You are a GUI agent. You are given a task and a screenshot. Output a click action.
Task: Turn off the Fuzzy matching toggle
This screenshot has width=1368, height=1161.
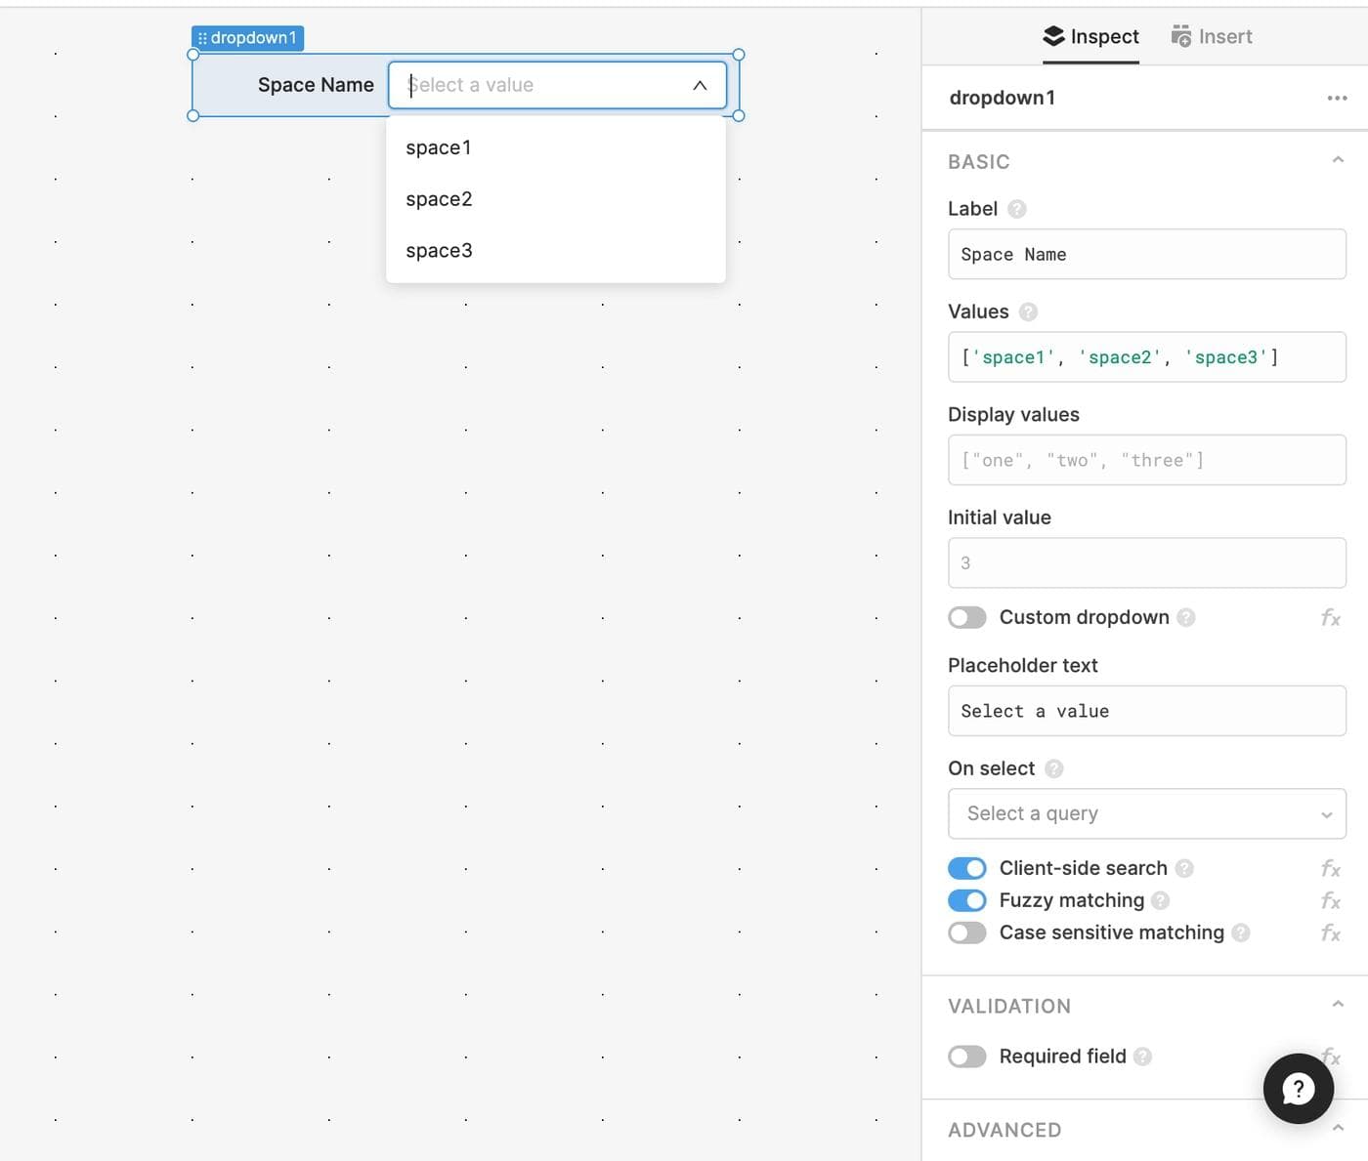point(967,900)
